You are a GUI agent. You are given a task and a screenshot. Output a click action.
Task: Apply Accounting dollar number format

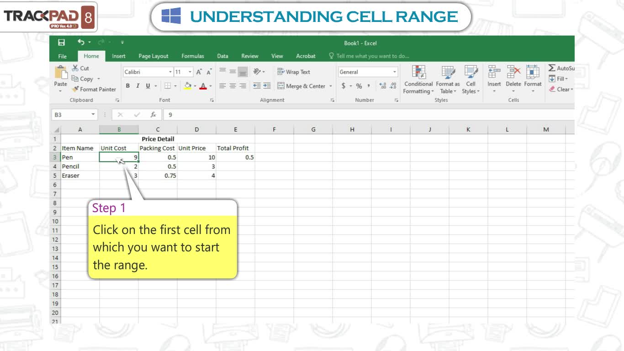(344, 86)
